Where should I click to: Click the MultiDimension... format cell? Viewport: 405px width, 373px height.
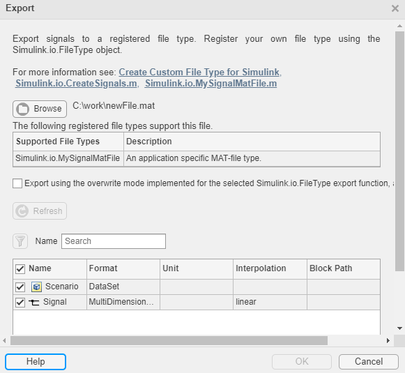coord(123,302)
